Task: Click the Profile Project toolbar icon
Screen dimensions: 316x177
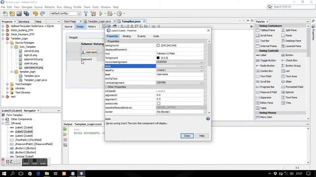Action: point(119,13)
